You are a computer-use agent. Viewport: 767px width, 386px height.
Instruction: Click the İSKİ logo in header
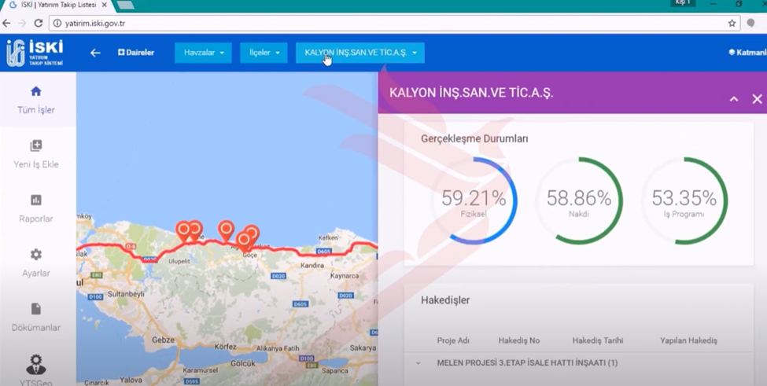pos(35,53)
